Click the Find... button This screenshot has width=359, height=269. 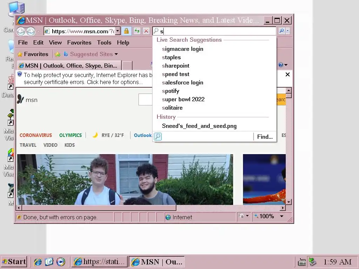(265, 137)
